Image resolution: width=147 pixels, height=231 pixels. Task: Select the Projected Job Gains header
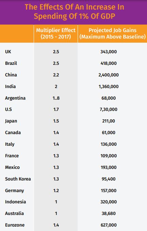[x=113, y=33]
